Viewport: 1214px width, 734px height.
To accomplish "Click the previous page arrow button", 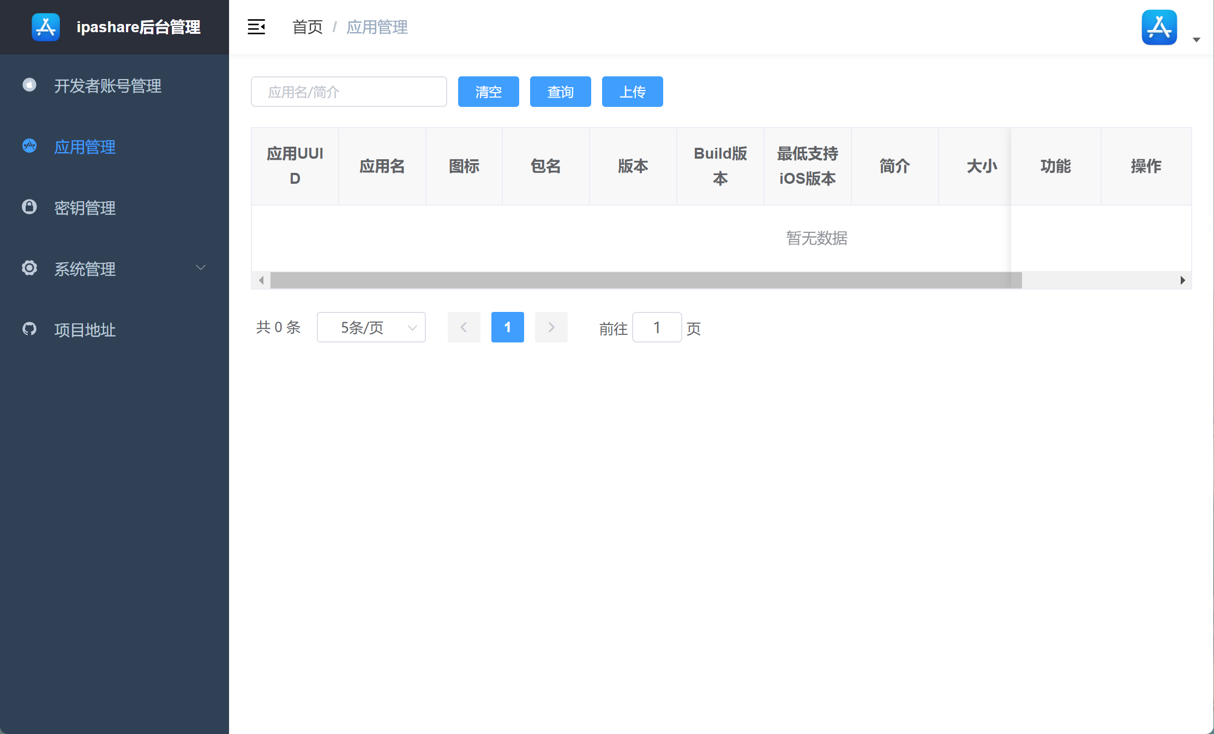I will (464, 327).
